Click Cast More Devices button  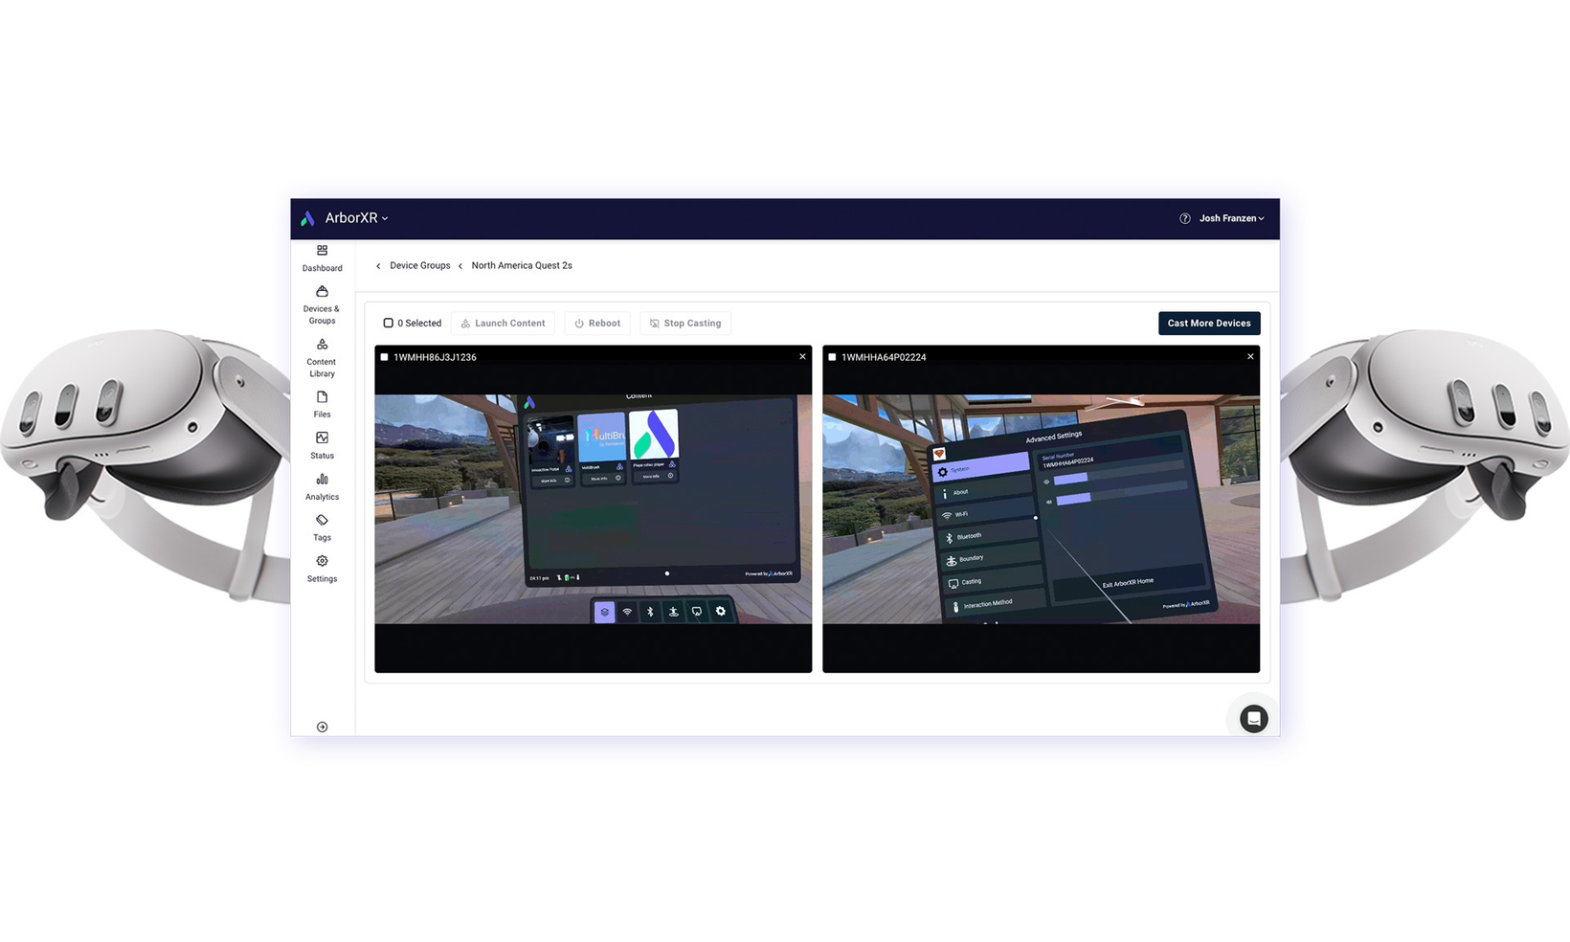[1209, 323]
